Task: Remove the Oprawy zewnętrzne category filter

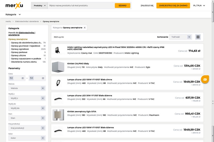Action: tap(85, 28)
